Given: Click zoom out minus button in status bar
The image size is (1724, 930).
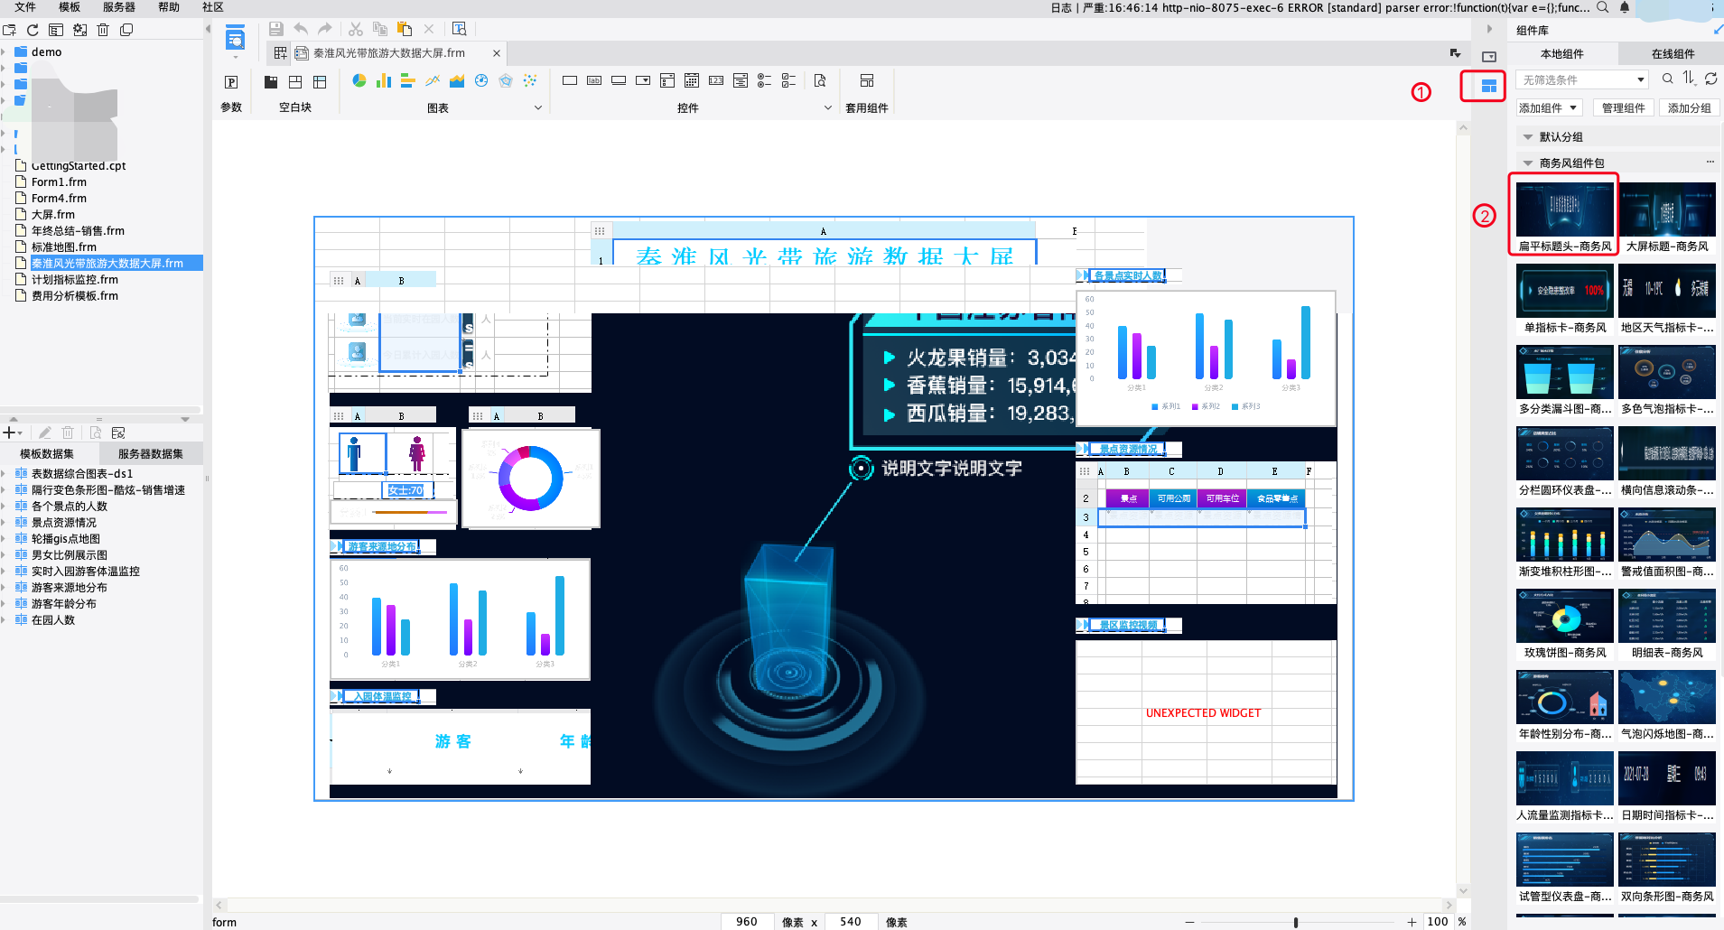Looking at the screenshot, I should 1190,922.
